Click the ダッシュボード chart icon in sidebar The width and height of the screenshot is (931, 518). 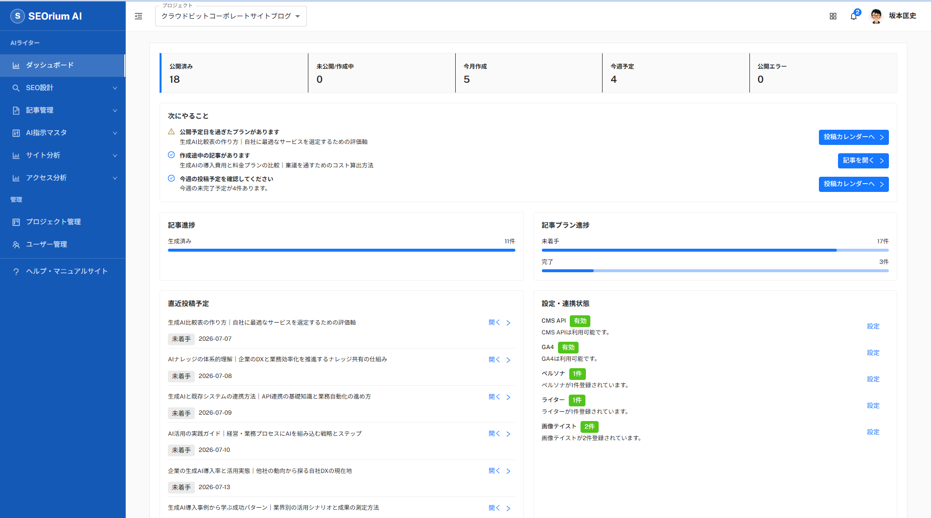click(x=16, y=65)
